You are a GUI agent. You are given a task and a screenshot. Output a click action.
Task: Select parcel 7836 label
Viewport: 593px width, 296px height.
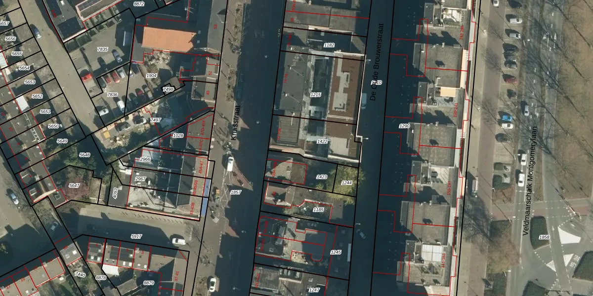click(112, 95)
